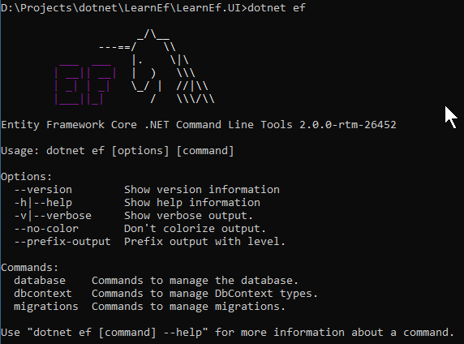Click the -v|--verbose option
The height and width of the screenshot is (344, 464).
(x=53, y=216)
